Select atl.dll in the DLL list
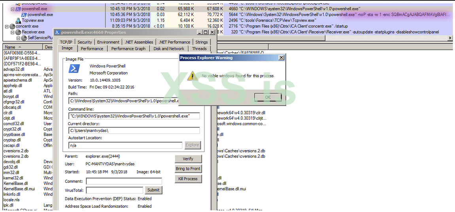 8,91
